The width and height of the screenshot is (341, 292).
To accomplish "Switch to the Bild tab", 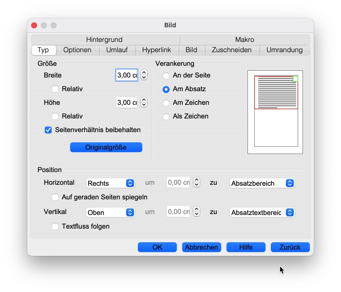I will click(191, 50).
